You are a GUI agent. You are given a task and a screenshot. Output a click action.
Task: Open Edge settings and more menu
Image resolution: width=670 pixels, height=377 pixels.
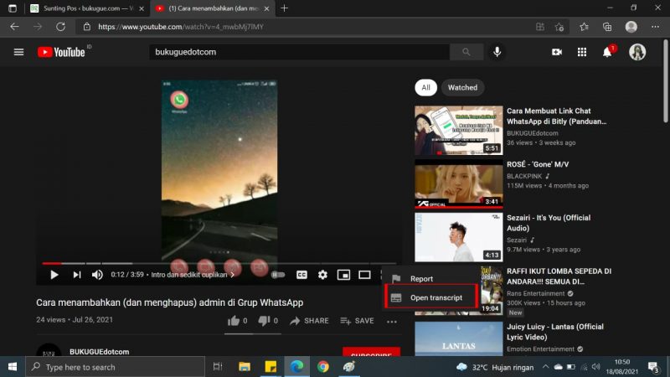pos(655,27)
